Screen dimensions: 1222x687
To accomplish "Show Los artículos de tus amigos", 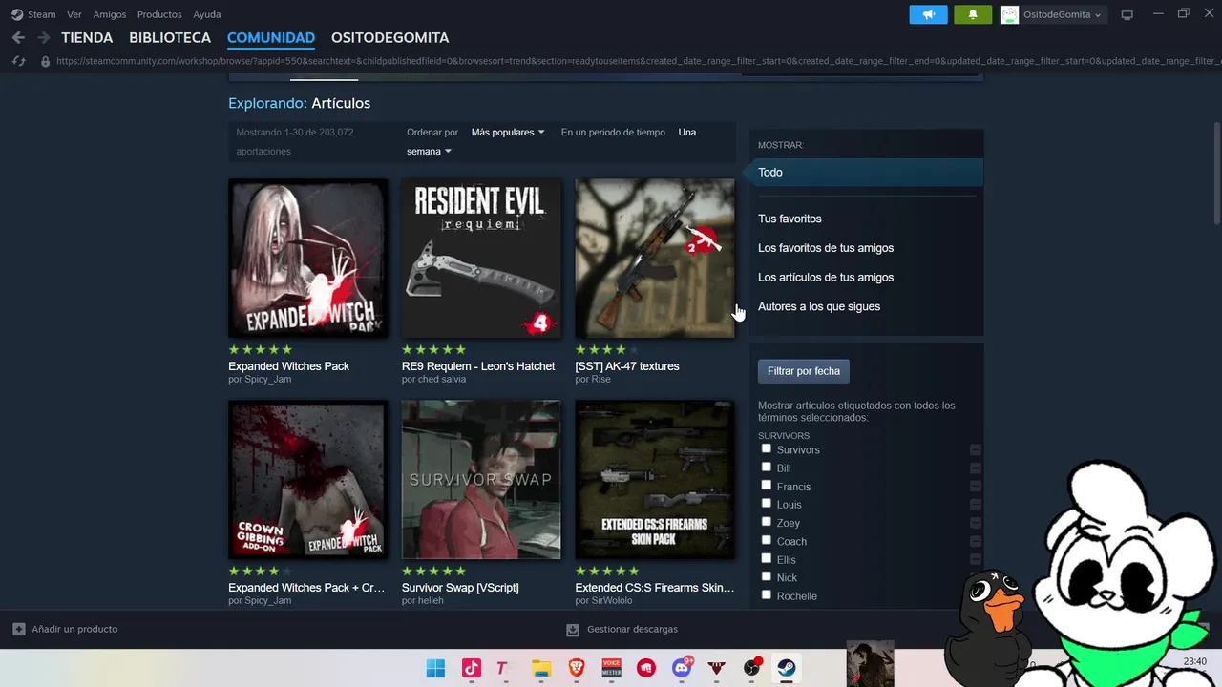I will click(826, 278).
